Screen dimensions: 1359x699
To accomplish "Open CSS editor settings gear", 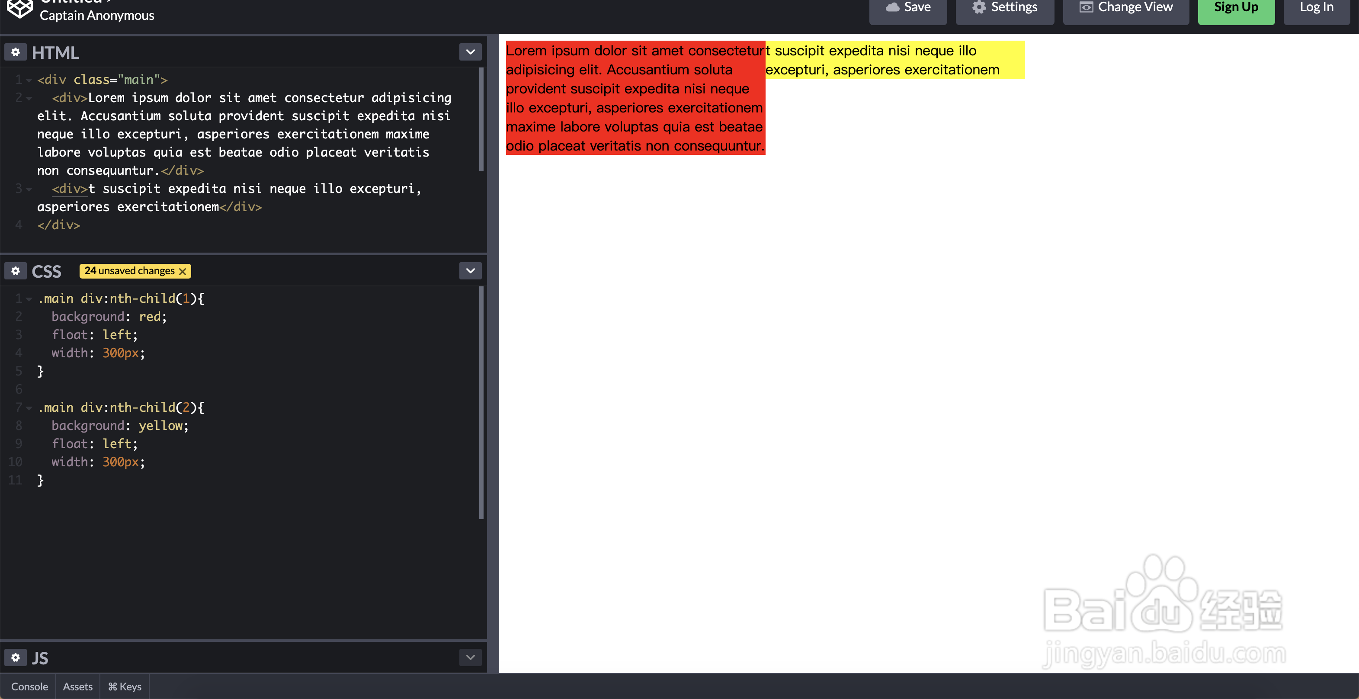I will tap(16, 271).
